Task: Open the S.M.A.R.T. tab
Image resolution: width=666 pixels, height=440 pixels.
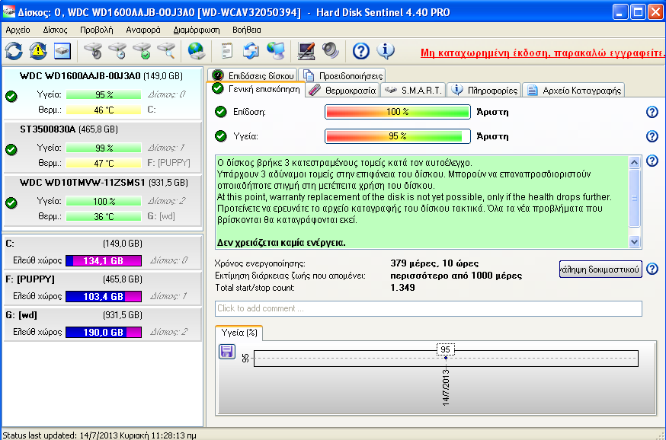Action: tap(414, 91)
